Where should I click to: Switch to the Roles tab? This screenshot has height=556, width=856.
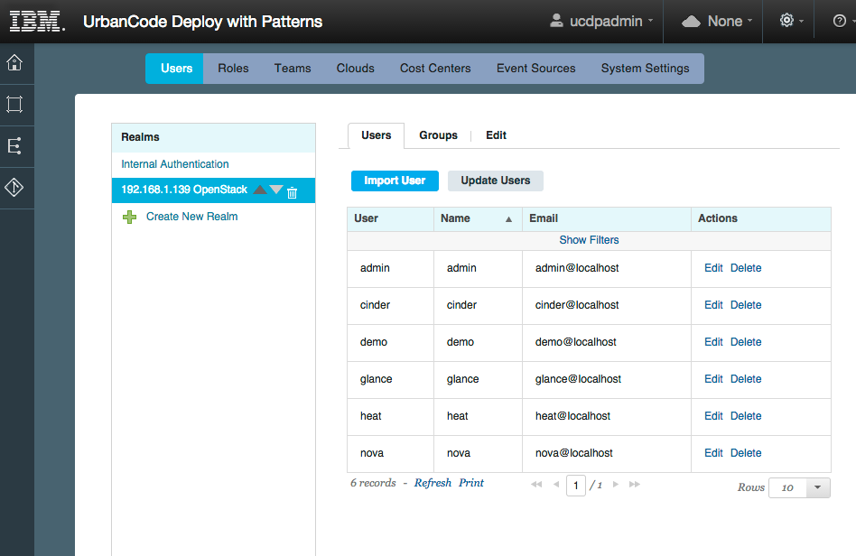coord(233,69)
